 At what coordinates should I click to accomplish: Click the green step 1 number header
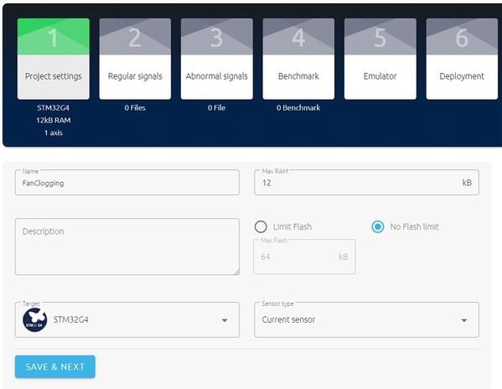click(x=54, y=37)
